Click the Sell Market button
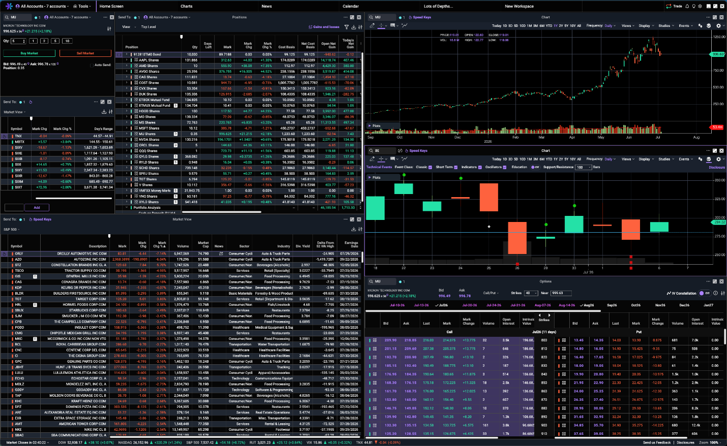The image size is (727, 446). pyautogui.click(x=85, y=53)
